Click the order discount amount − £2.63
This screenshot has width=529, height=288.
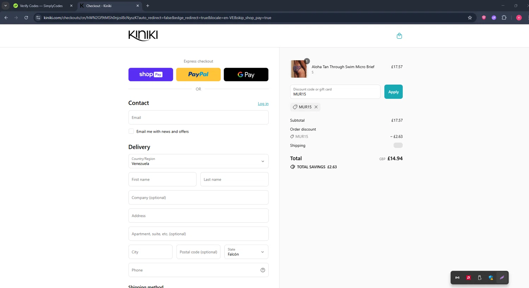[x=396, y=137]
